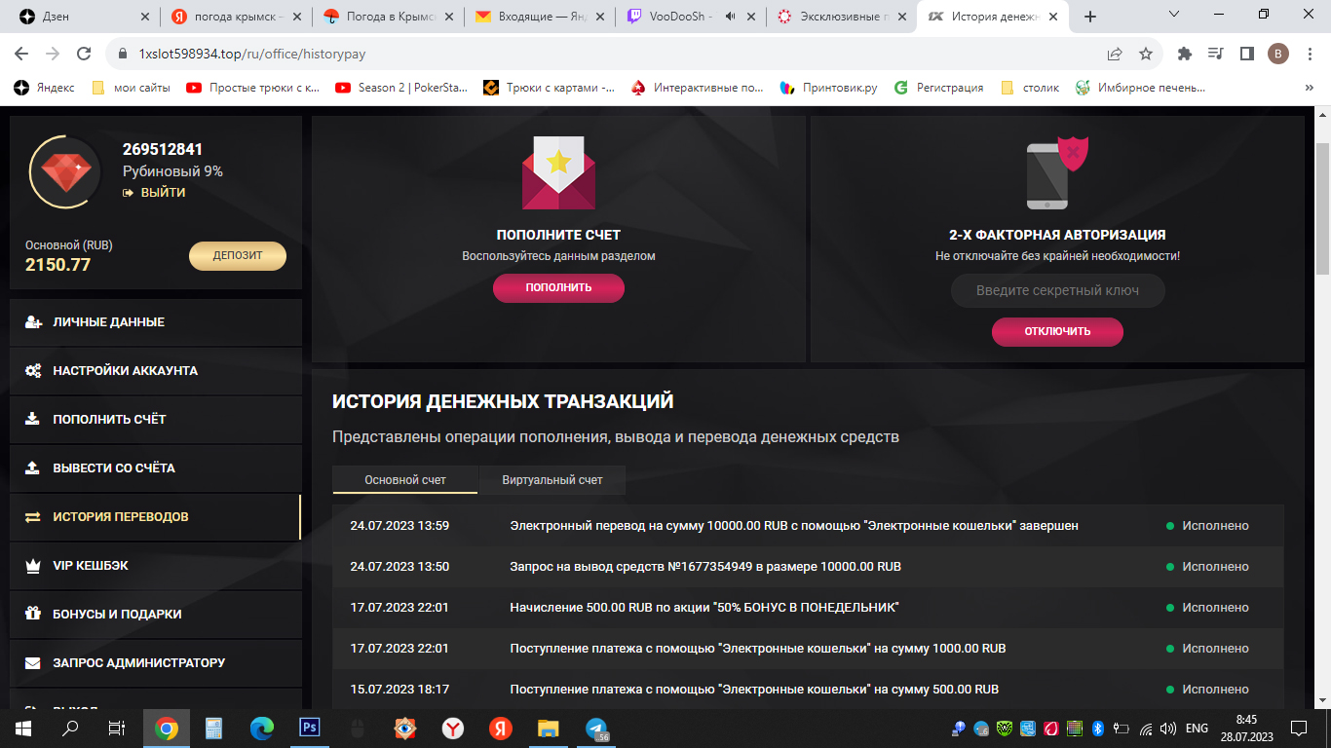Open Настройки аккаунта gear icon item
Screen dimensions: 1331x748
point(155,371)
